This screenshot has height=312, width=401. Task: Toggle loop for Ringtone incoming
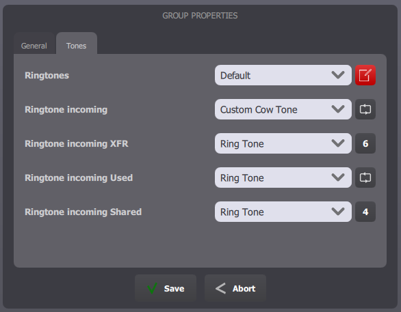pyautogui.click(x=365, y=109)
